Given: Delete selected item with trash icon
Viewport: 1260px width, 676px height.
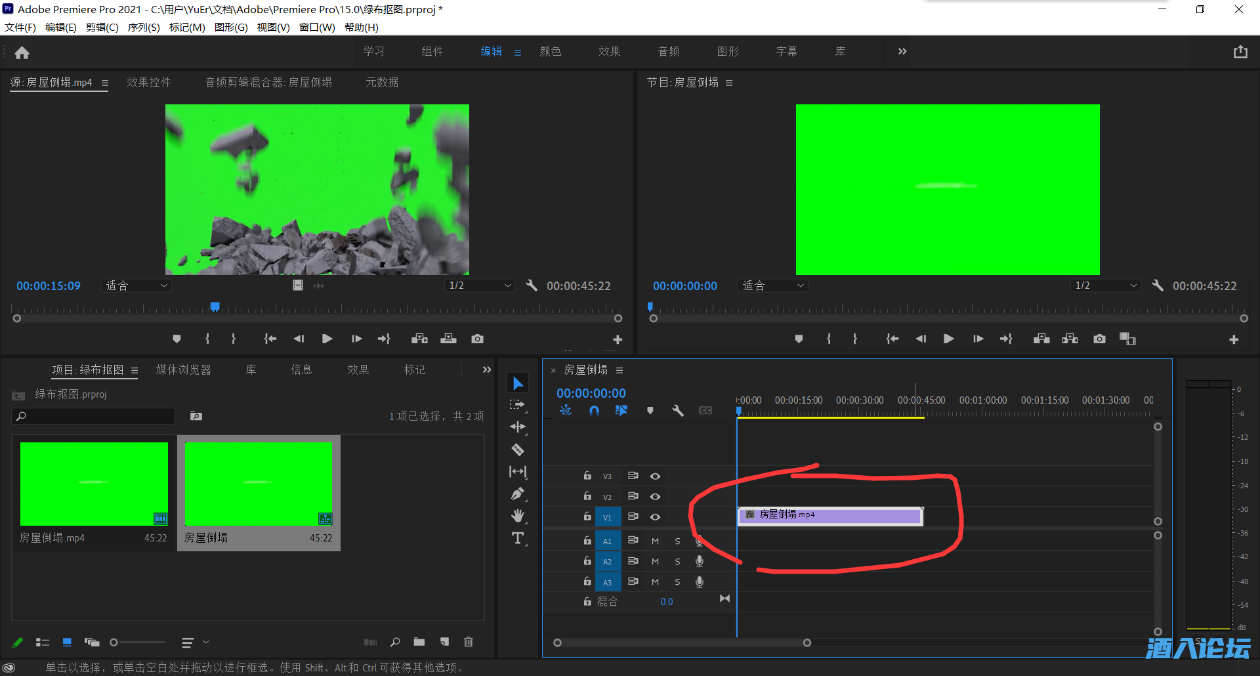Looking at the screenshot, I should (x=469, y=642).
